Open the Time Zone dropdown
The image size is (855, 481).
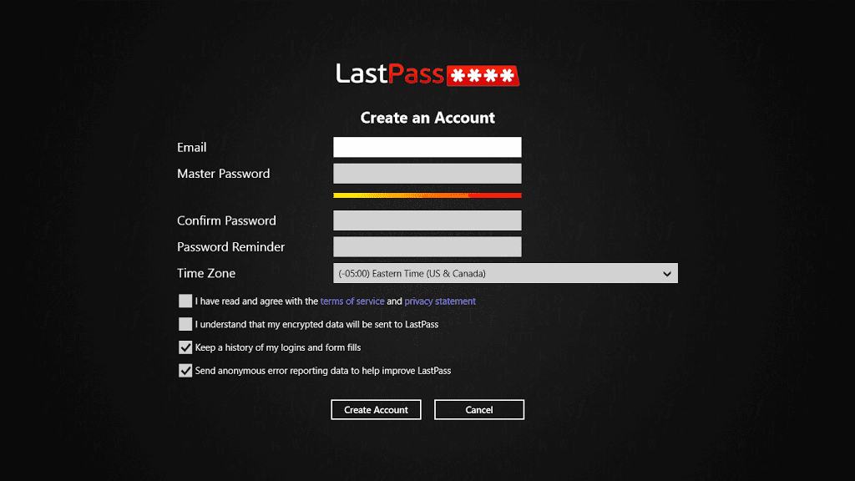[505, 273]
